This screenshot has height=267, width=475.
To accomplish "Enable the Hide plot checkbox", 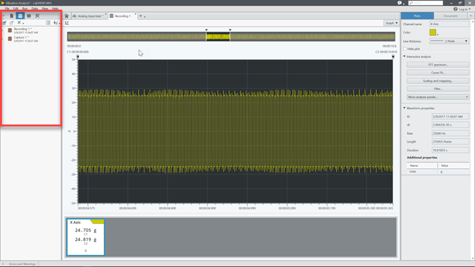I will [x=405, y=49].
